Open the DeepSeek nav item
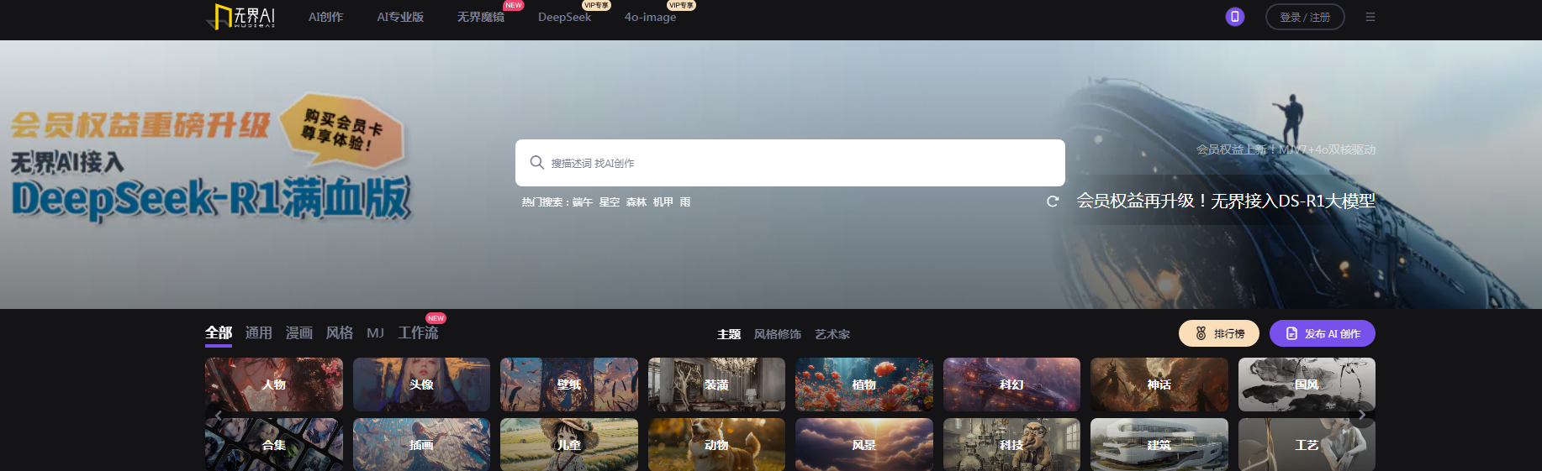Screen dimensions: 1542x471 click(564, 17)
